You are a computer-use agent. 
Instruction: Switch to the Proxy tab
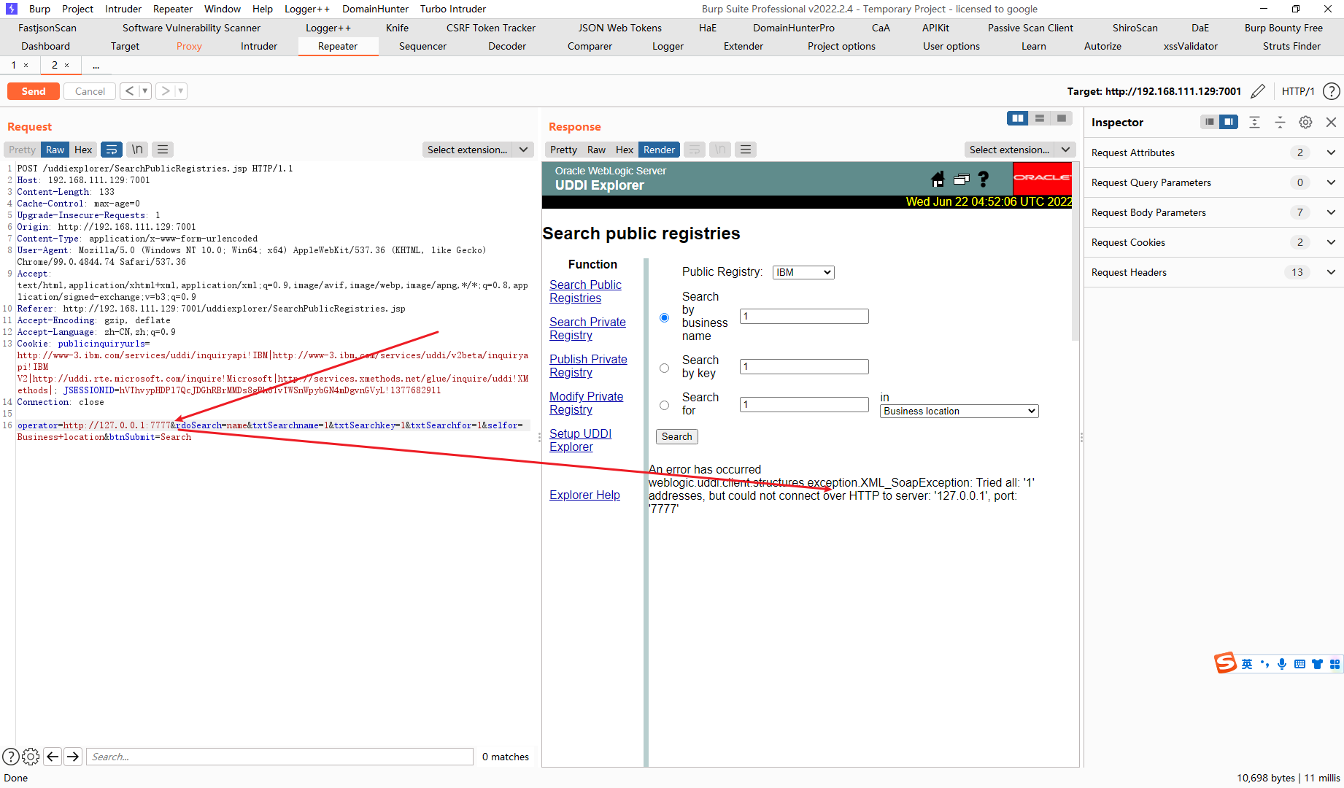[189, 46]
